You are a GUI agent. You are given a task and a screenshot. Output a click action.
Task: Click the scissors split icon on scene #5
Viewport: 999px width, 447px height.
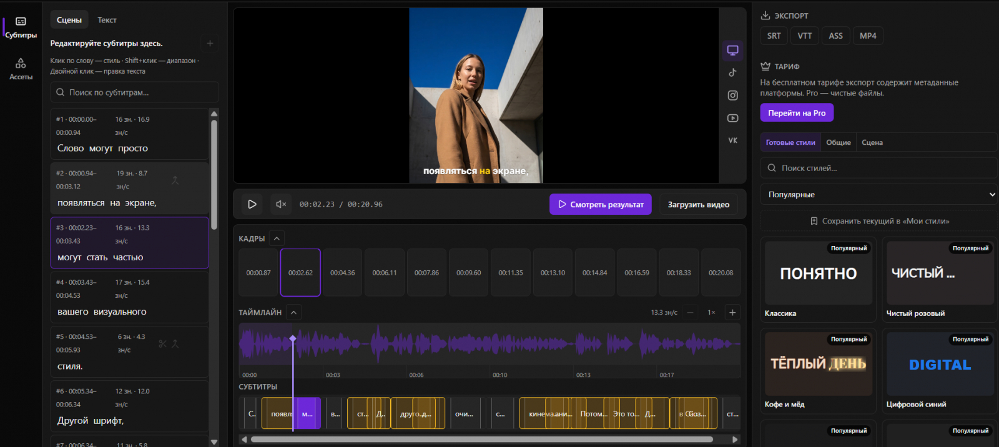[x=163, y=344]
